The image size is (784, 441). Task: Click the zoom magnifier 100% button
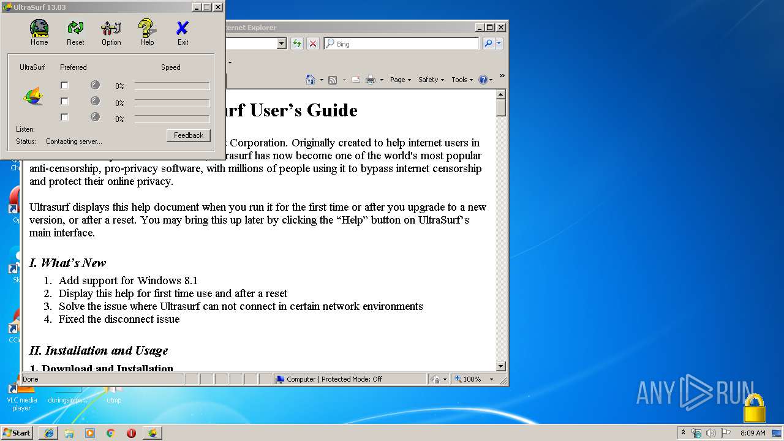[468, 379]
